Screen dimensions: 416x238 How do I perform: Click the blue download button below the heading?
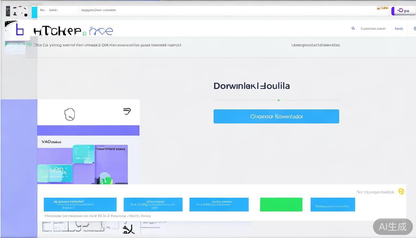(x=276, y=116)
